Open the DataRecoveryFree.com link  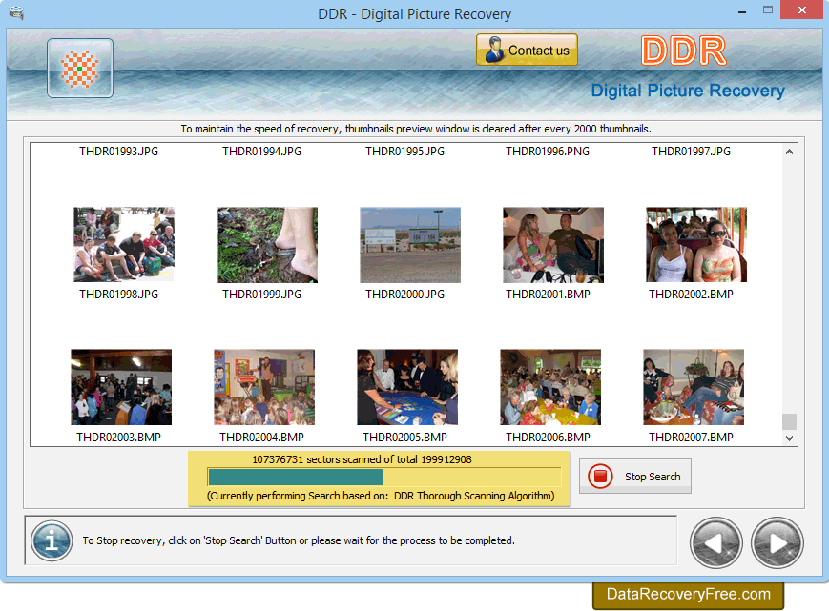(688, 594)
